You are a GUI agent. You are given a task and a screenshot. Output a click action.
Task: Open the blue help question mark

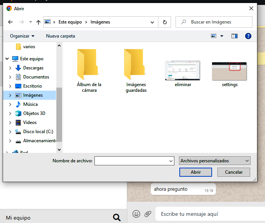[248, 36]
